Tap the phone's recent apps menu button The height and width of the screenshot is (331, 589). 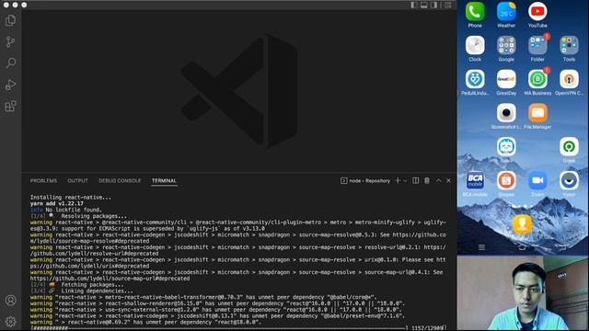point(481,247)
